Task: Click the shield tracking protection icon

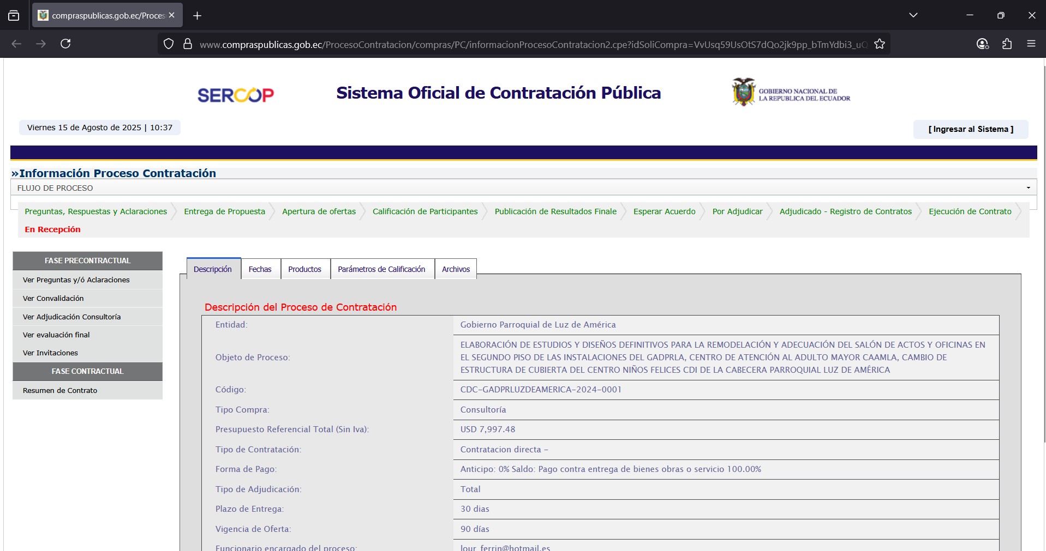Action: coord(169,44)
